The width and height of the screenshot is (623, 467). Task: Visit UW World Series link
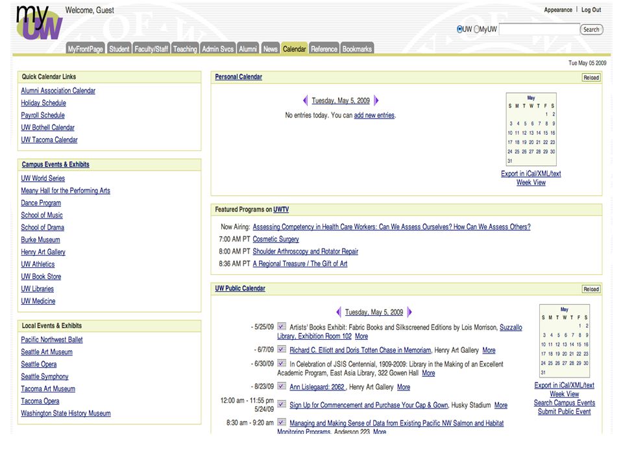click(x=43, y=178)
